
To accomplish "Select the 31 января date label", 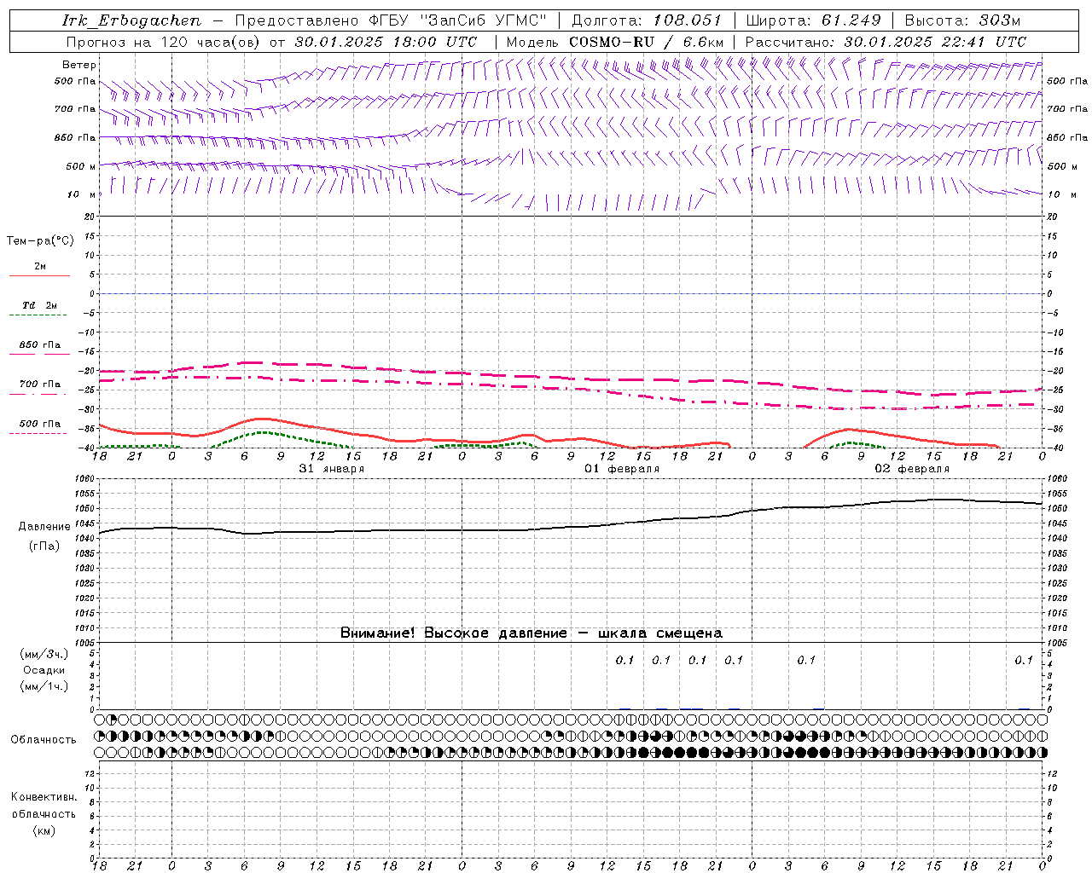I will [x=332, y=469].
